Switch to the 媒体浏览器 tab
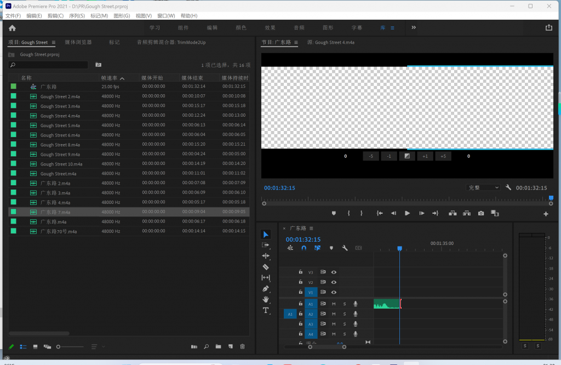The image size is (561, 365). click(x=78, y=42)
